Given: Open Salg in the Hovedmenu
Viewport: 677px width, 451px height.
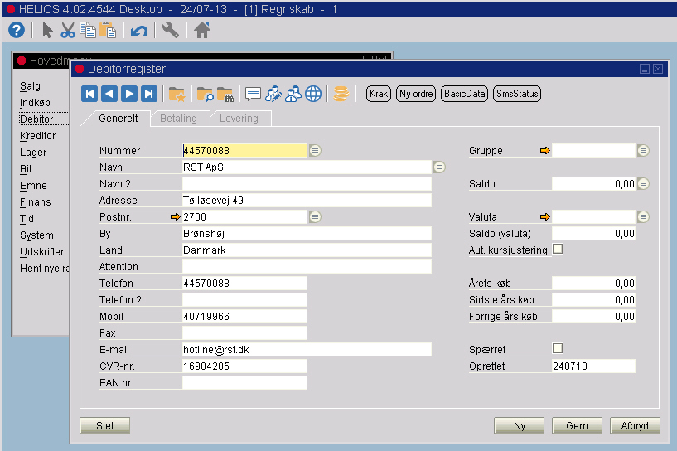Looking at the screenshot, I should click(x=30, y=86).
